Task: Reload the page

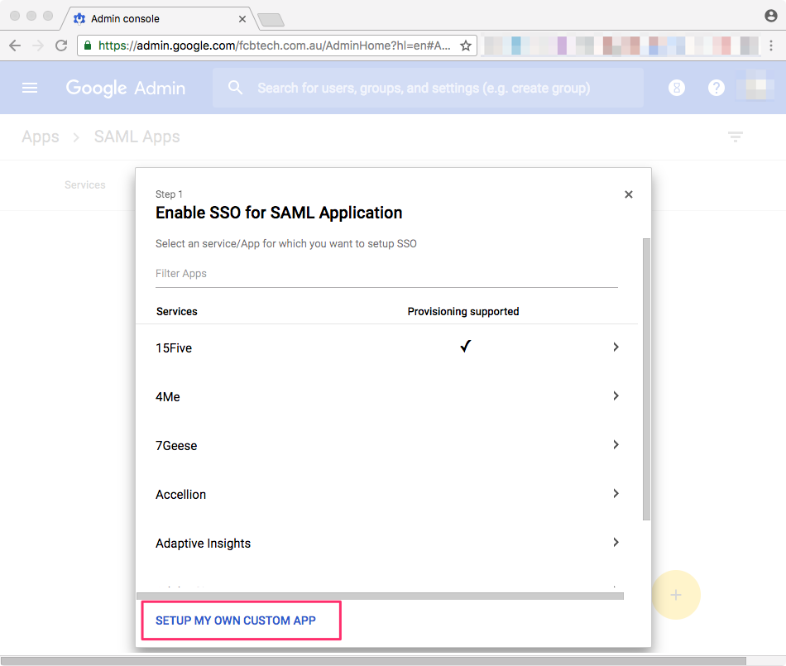Action: [61, 46]
